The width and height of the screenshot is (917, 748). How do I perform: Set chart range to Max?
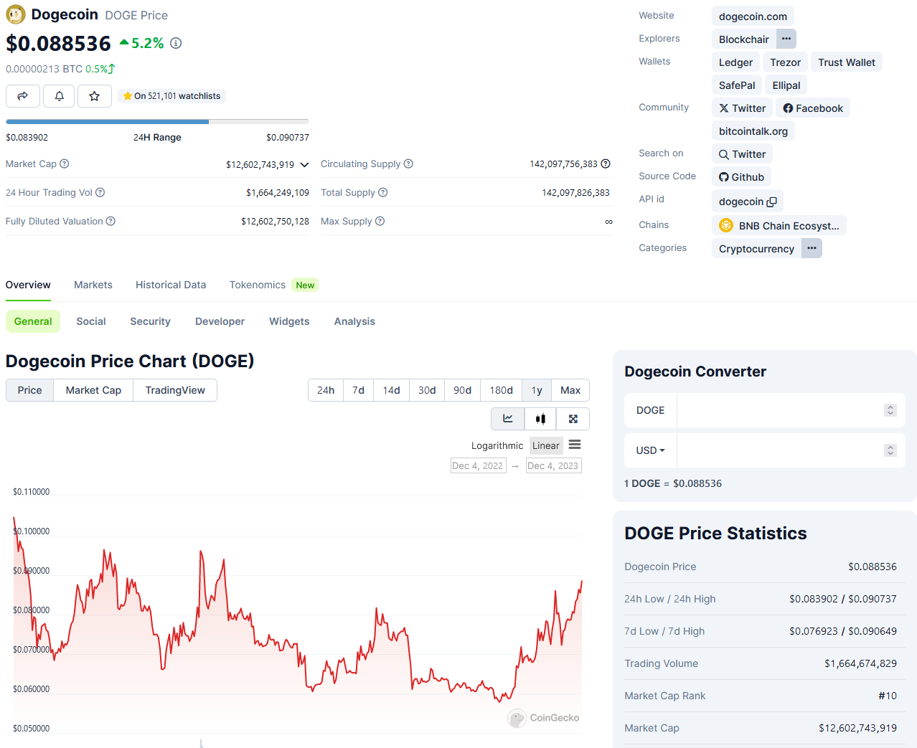tap(570, 390)
